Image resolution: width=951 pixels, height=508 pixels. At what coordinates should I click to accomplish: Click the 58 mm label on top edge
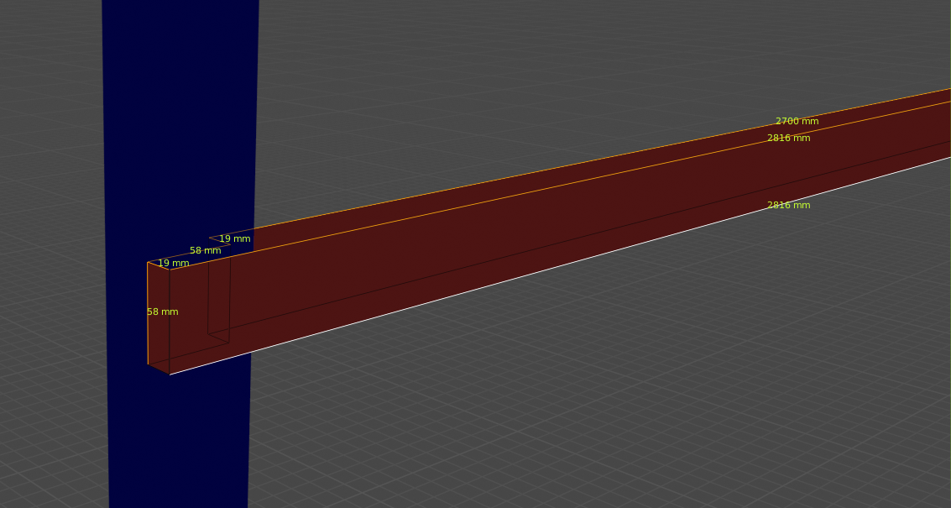(x=205, y=251)
